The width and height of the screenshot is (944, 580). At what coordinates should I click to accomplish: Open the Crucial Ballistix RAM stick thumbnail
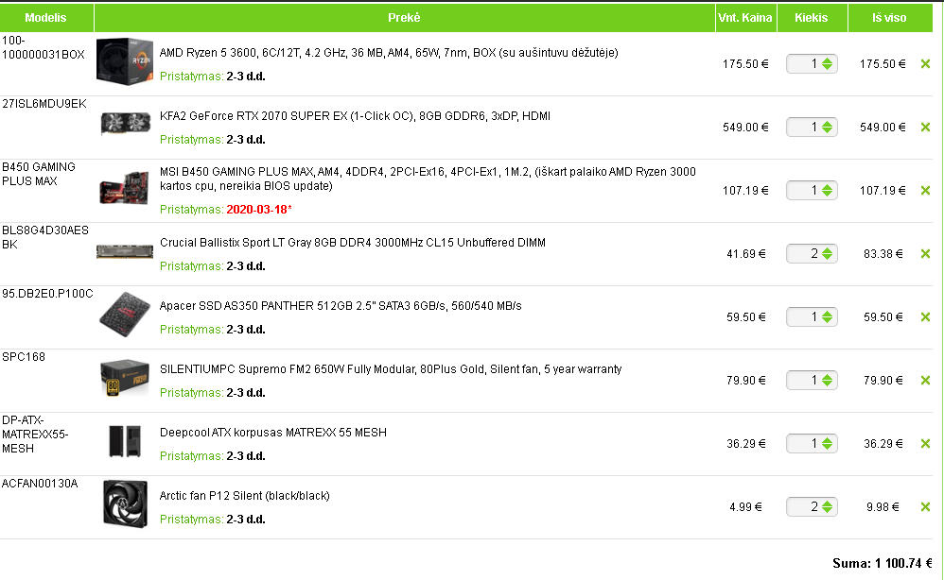click(125, 251)
